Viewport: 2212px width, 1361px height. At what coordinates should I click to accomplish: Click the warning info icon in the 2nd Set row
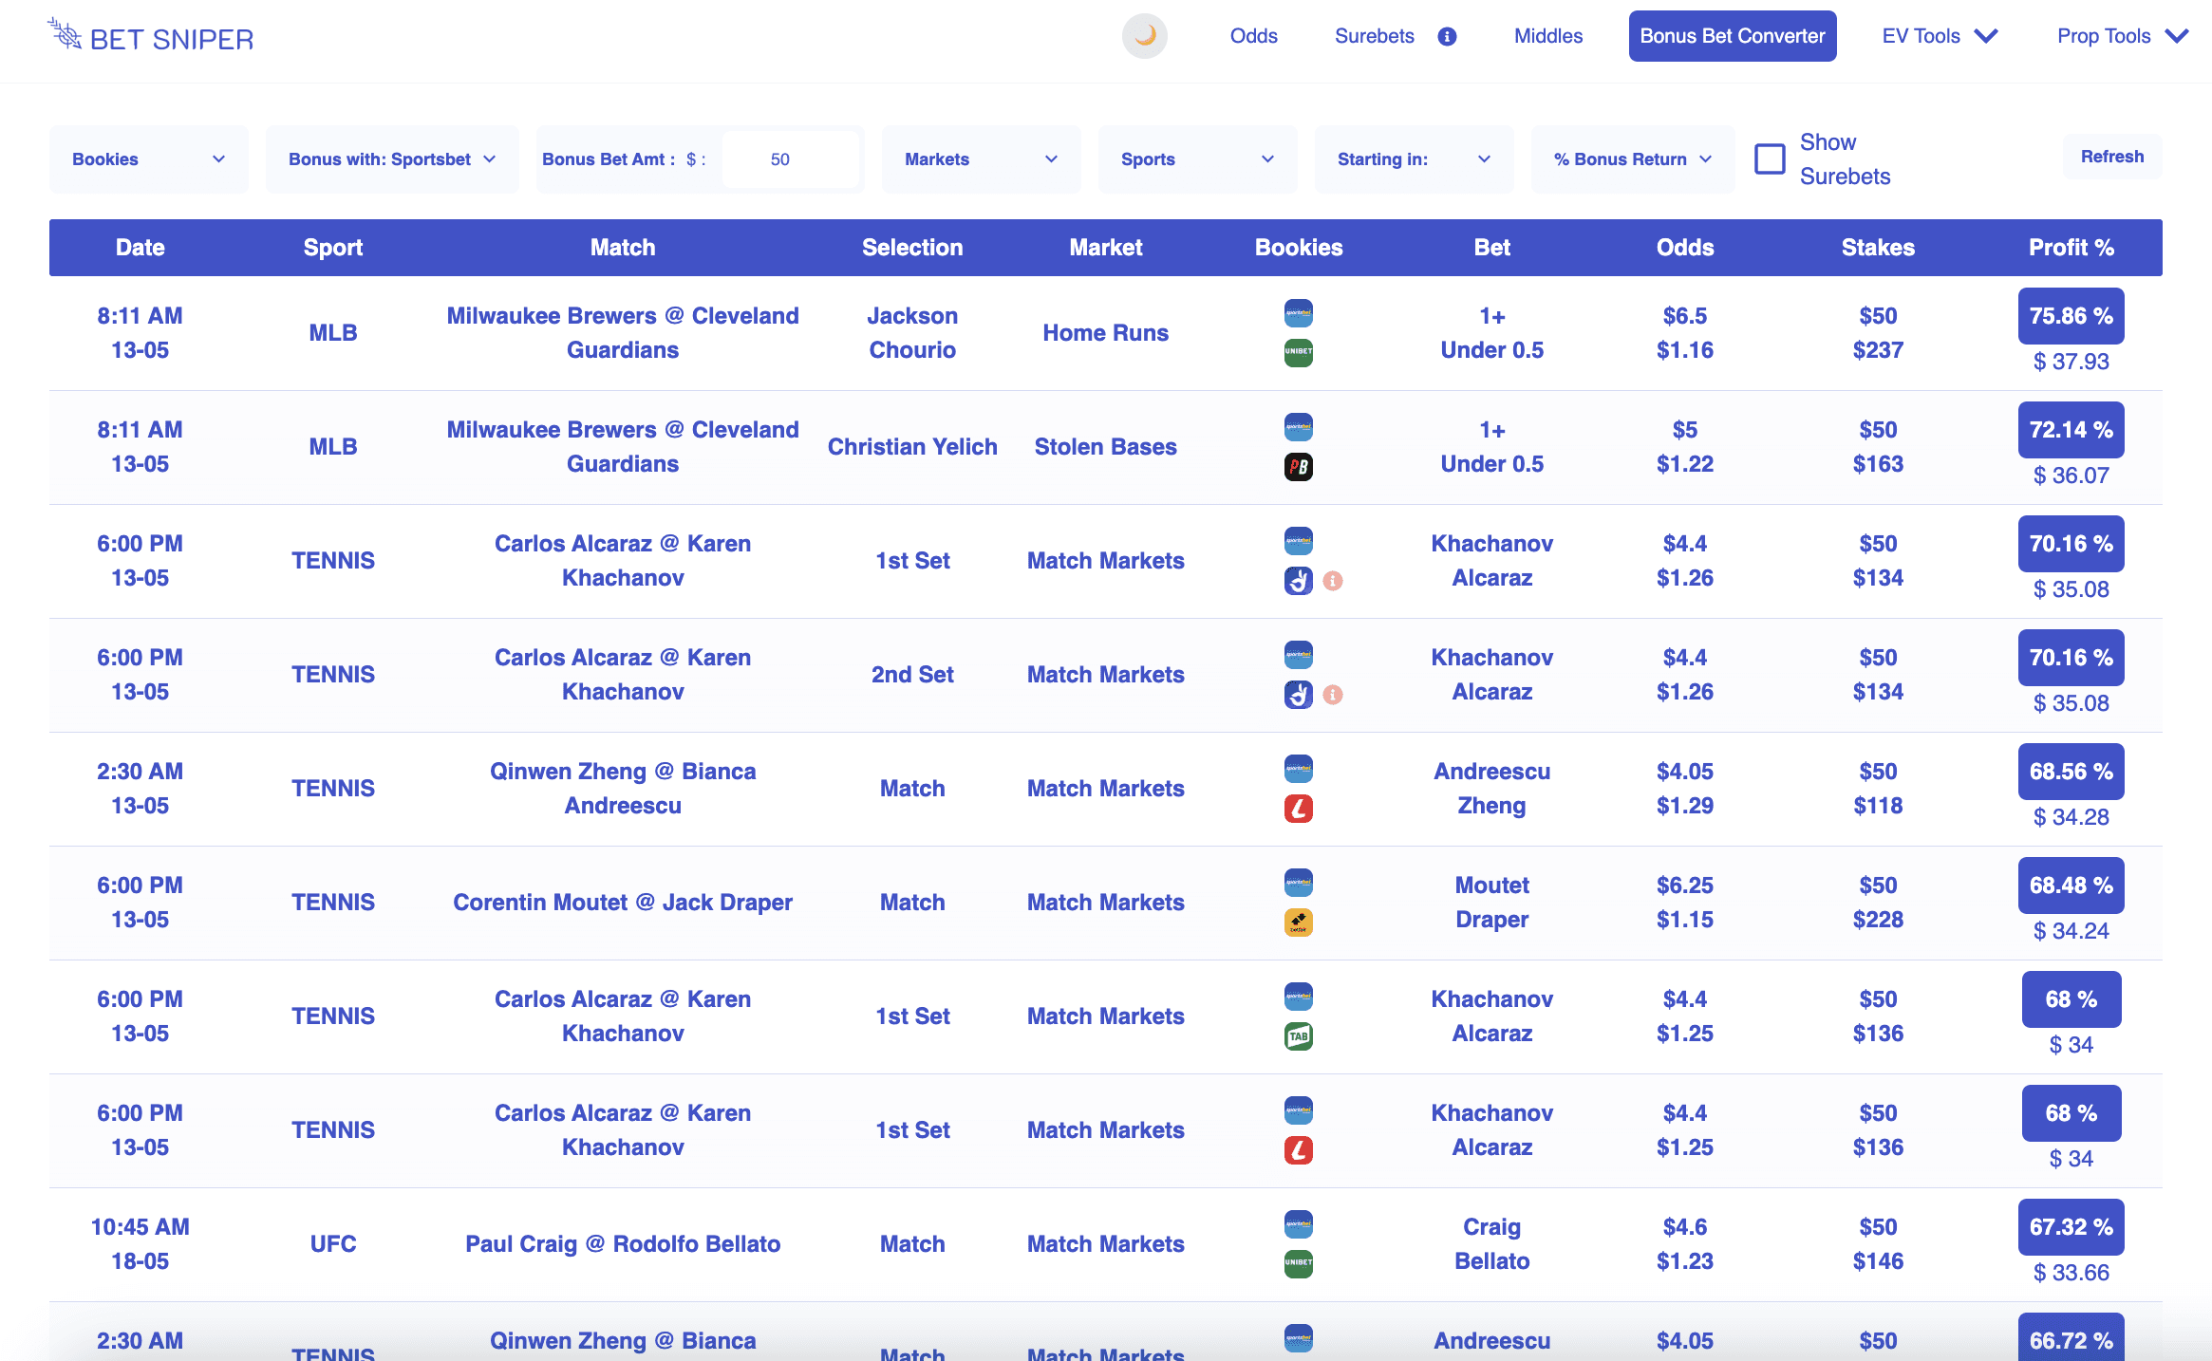coord(1333,695)
